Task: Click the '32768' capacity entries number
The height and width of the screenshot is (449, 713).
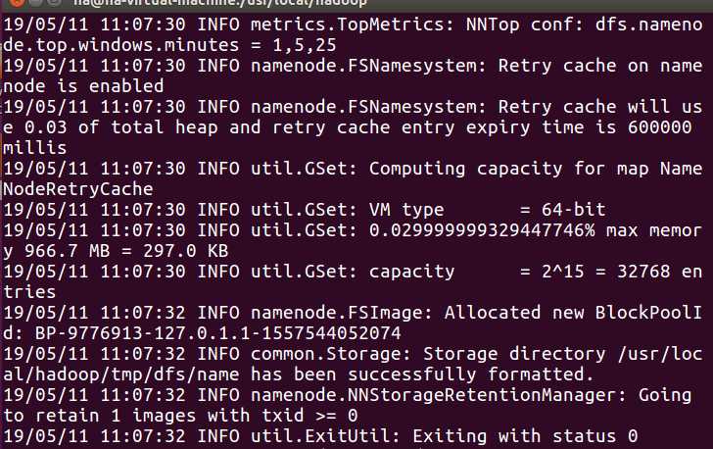Action: point(642,272)
